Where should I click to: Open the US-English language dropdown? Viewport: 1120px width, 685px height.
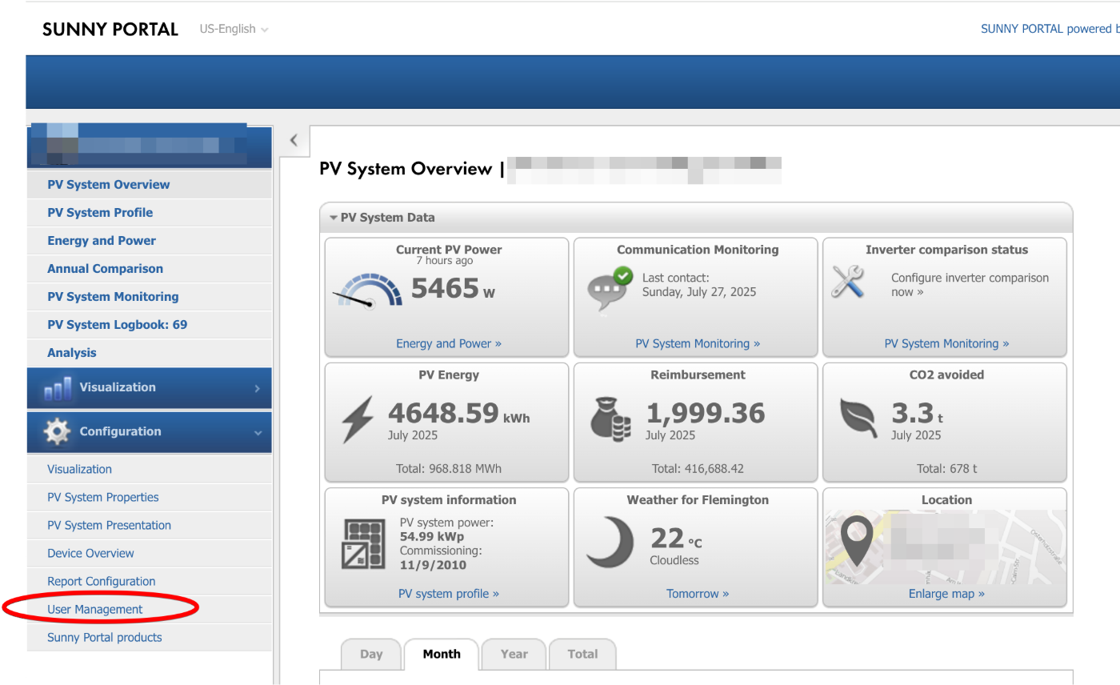coord(234,29)
